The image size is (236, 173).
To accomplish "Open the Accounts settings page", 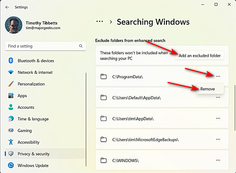I will (x=26, y=107).
